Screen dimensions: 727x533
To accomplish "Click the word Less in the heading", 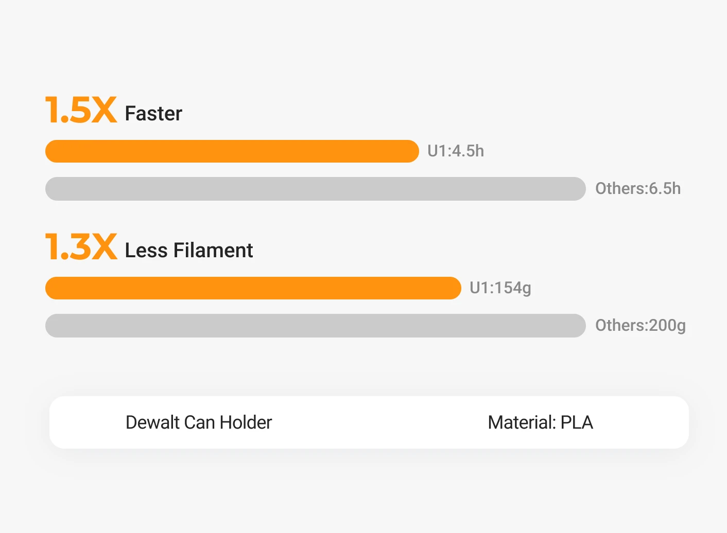I will [146, 251].
